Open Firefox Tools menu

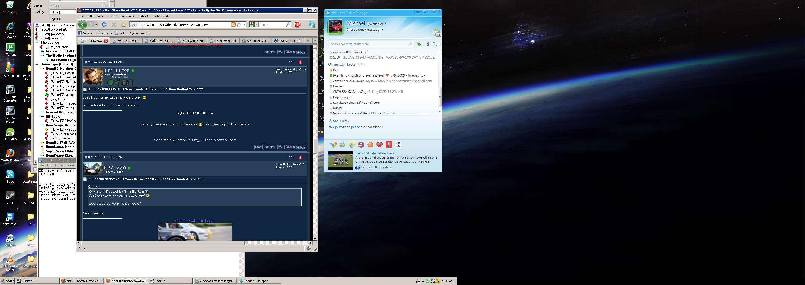pos(156,16)
